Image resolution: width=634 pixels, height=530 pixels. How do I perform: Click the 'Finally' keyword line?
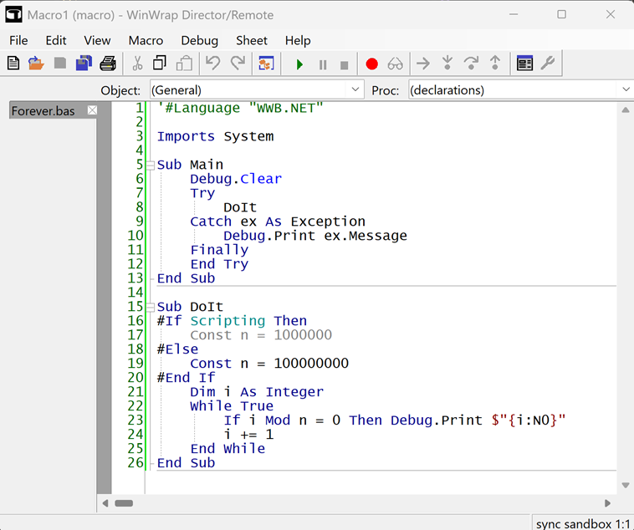[219, 250]
